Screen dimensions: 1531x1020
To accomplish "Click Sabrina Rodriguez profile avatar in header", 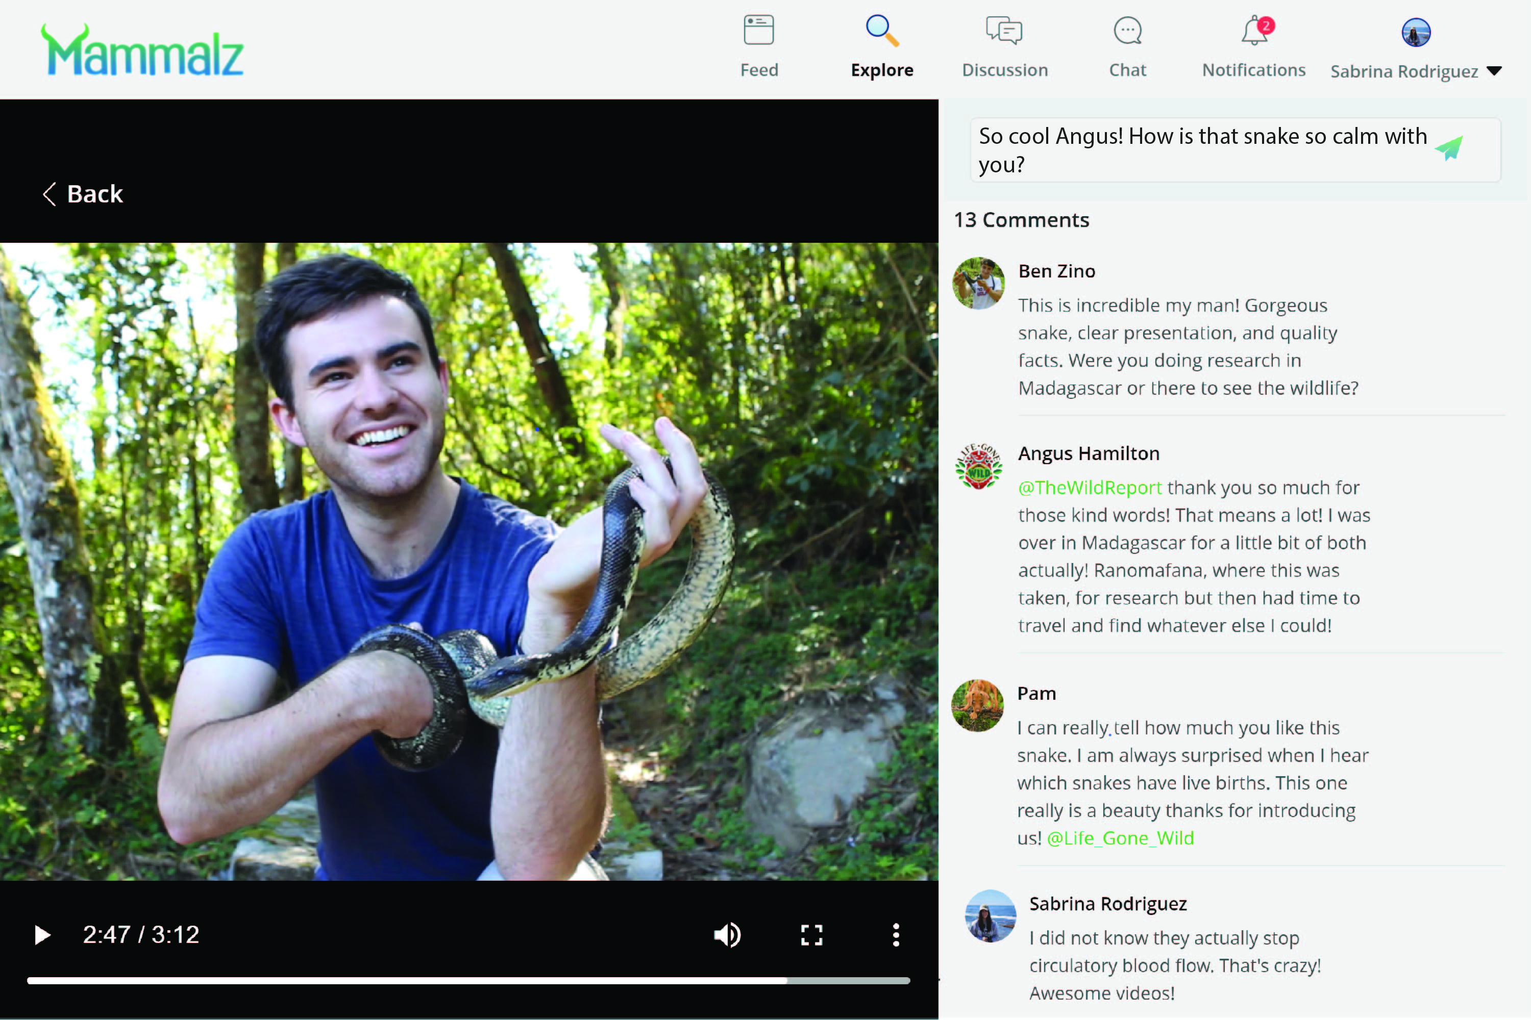I will click(x=1416, y=33).
